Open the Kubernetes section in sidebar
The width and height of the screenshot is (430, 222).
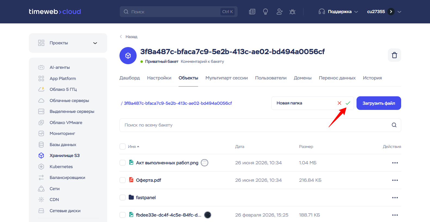(x=61, y=166)
